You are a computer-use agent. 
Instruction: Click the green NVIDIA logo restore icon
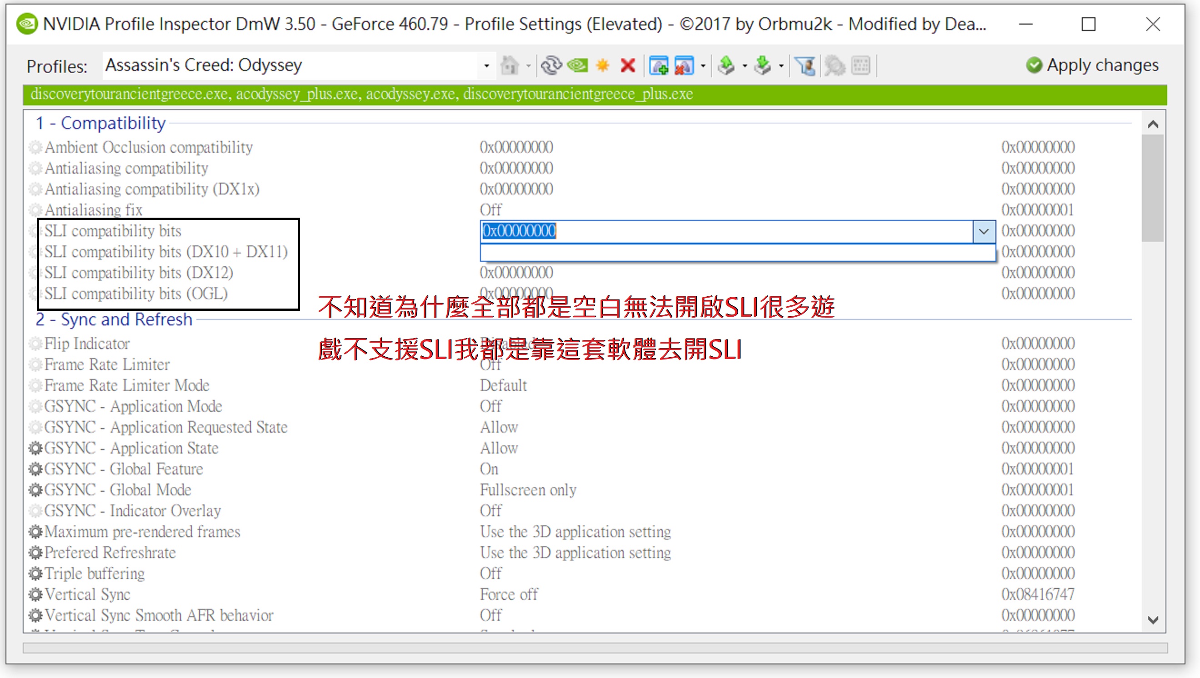tap(578, 65)
